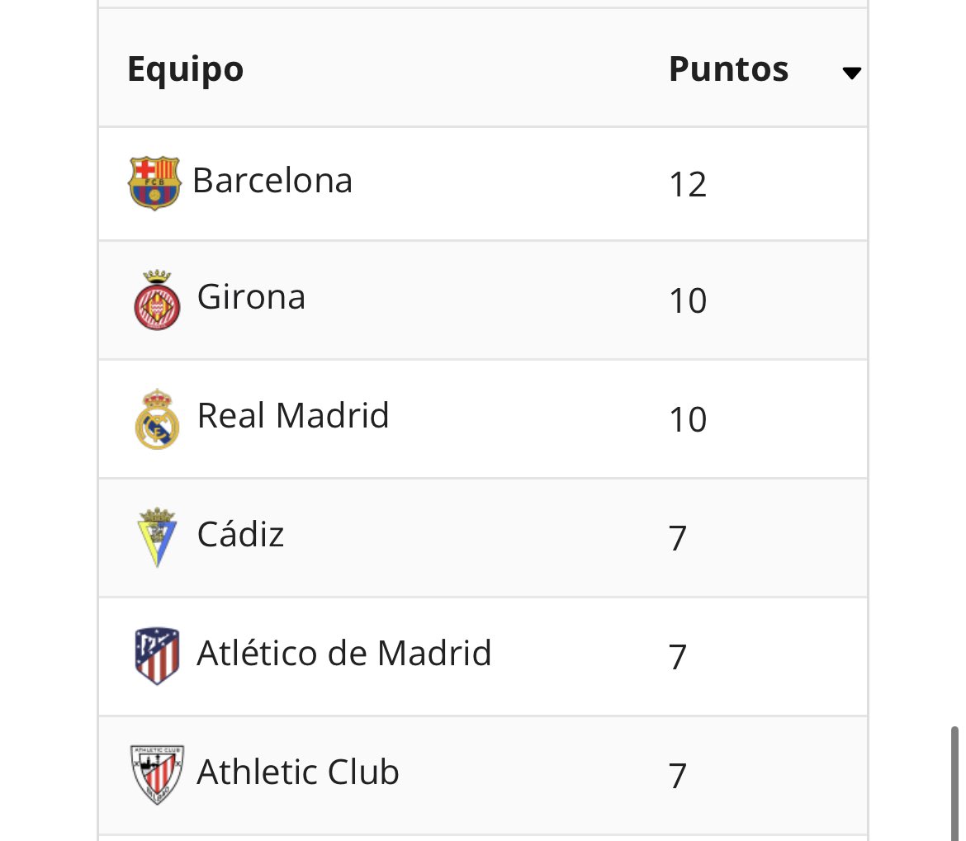
Task: Click the Puntos column header
Action: click(x=728, y=69)
